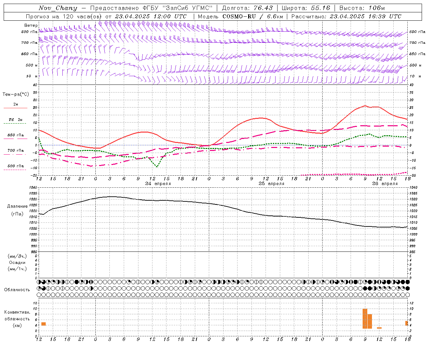
Task: Click the 700 гПа entry in temperature legend
Action: pyautogui.click(x=16, y=151)
